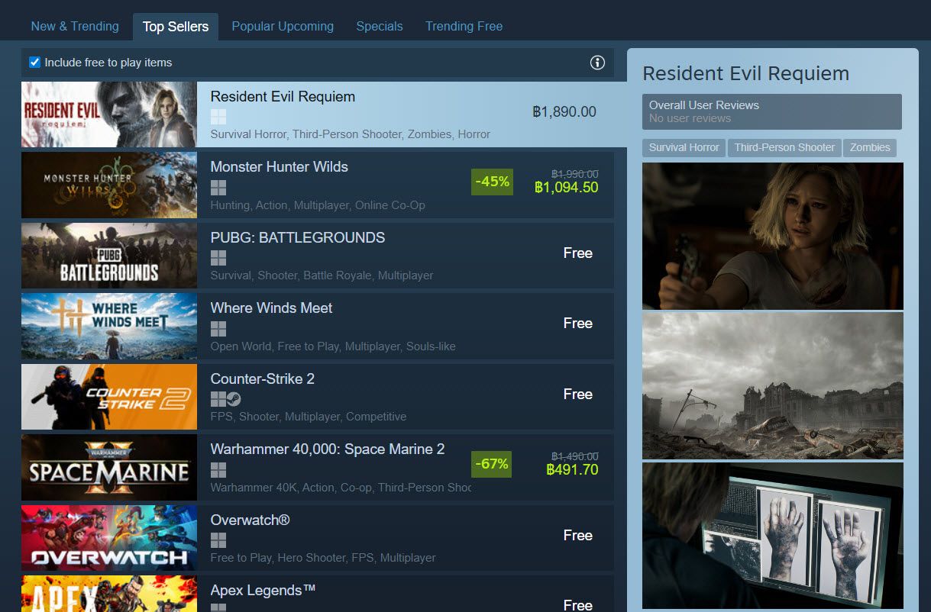
Task: Click the SteamOS icon under Counter-Strike 2
Action: point(234,399)
